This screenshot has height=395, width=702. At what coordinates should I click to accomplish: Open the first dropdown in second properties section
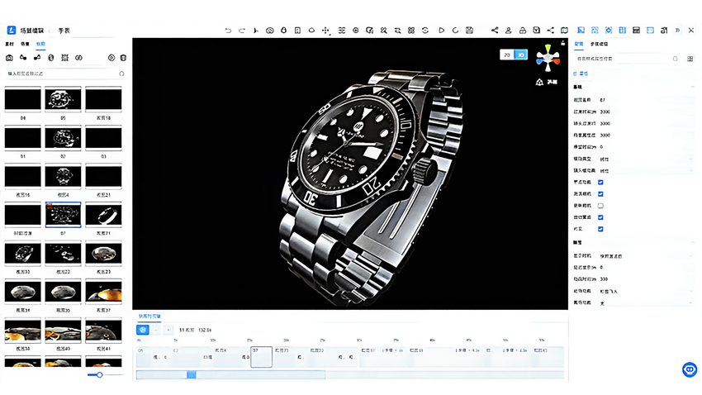(x=647, y=256)
